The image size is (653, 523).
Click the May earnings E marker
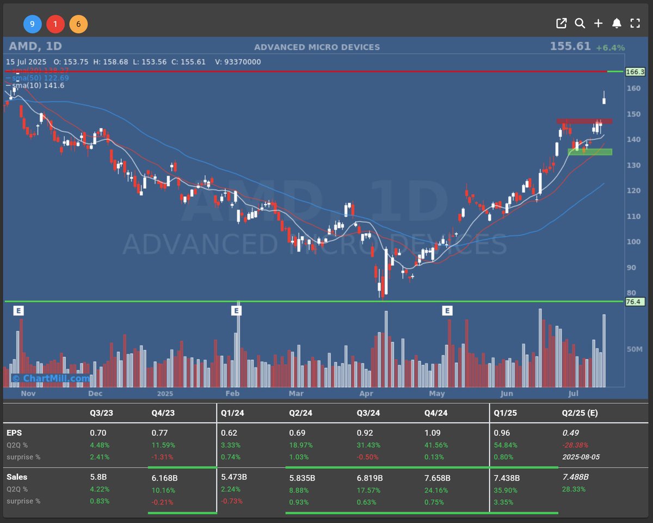447,311
